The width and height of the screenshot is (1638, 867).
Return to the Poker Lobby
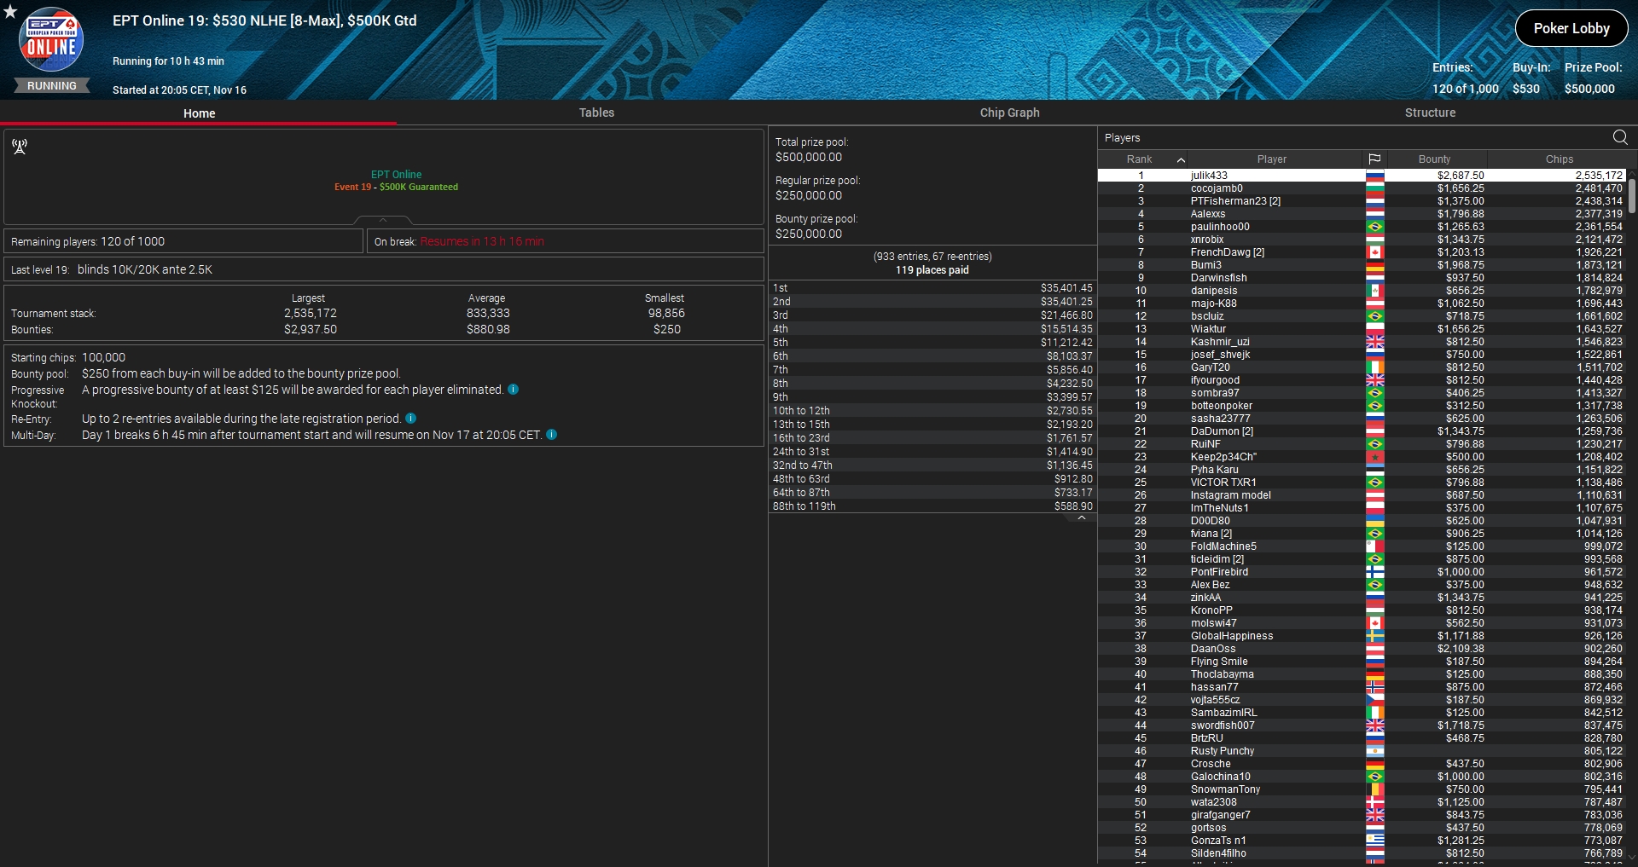[1571, 28]
